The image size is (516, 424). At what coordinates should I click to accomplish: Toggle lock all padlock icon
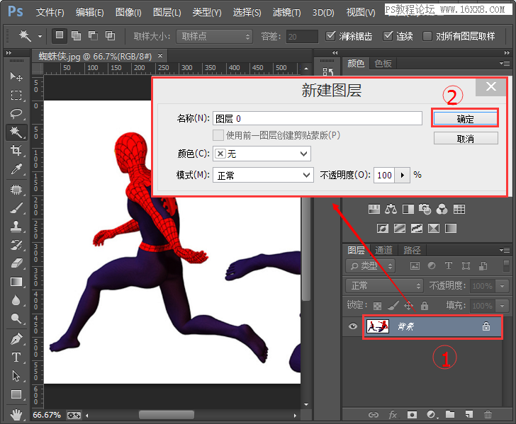[425, 306]
